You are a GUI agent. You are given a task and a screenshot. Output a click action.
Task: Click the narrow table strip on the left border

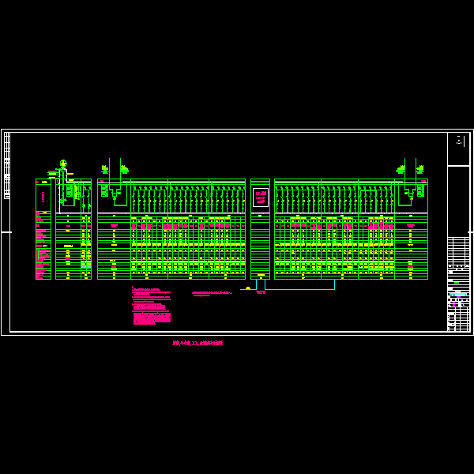point(7,164)
